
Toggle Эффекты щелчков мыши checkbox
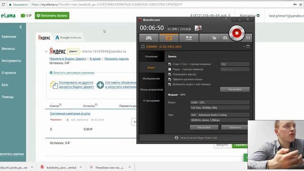pyautogui.click(x=170, y=79)
